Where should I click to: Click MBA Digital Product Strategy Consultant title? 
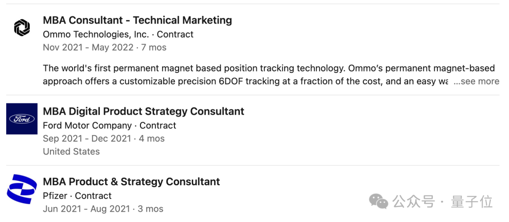pos(143,111)
